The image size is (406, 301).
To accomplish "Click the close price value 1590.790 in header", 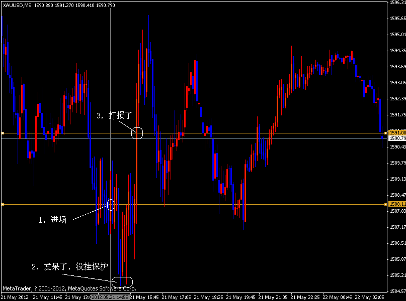I will click(x=106, y=5).
